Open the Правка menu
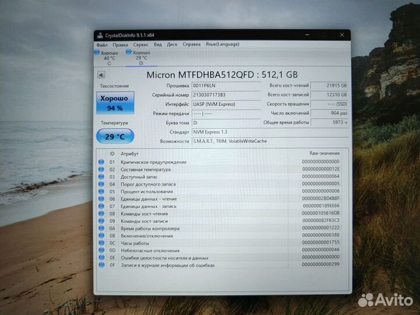 click(x=120, y=45)
